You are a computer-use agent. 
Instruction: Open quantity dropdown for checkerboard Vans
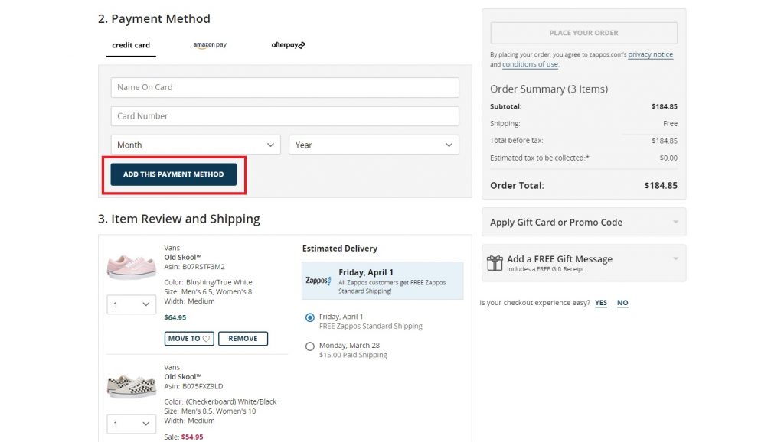coord(132,424)
